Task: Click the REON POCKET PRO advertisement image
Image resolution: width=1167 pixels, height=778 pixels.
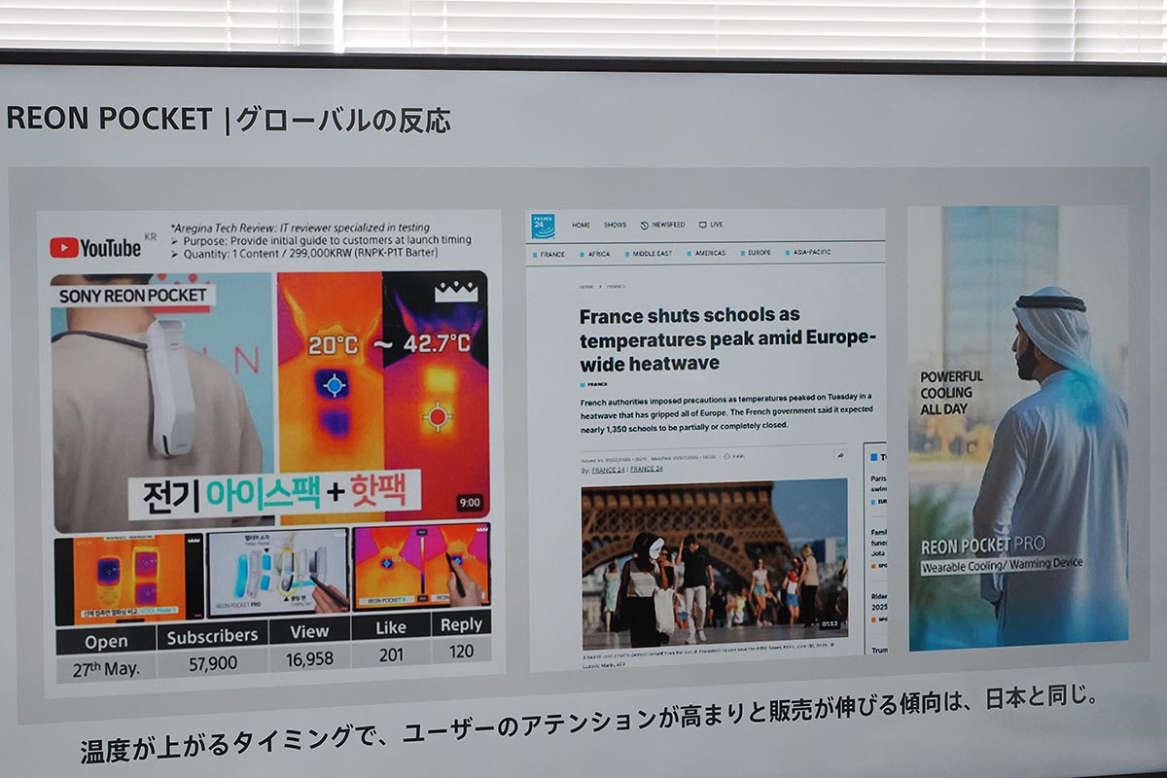Action: coord(1019,428)
